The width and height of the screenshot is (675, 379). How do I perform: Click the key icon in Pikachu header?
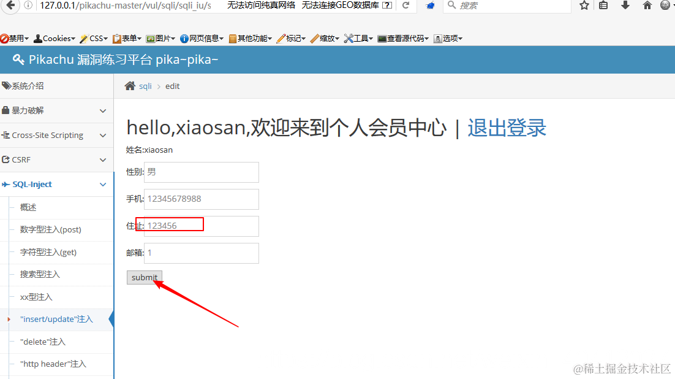18,59
